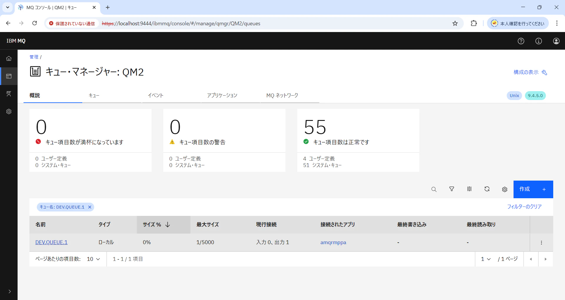Bookmark this page with the star icon
Screen dimensions: 565x300
(x=455, y=23)
